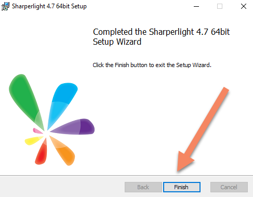Click the green petal of the Sharperlight logo
Image resolution: width=253 pixels, height=197 pixels.
(x=24, y=99)
